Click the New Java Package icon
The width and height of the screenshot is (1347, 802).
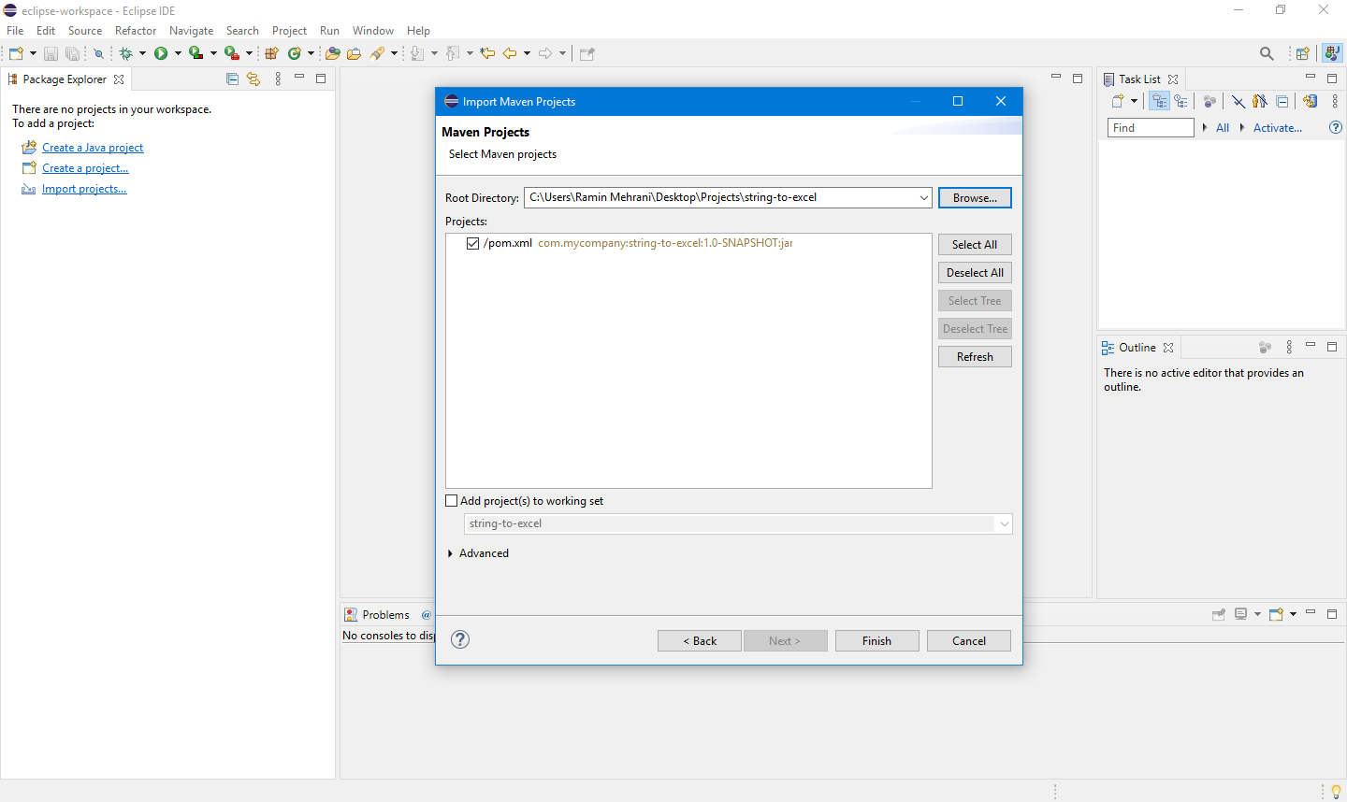click(271, 53)
